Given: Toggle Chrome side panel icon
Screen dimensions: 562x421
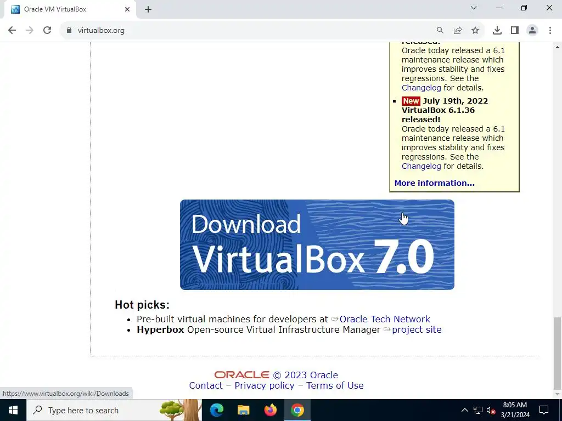Looking at the screenshot, I should pyautogui.click(x=515, y=31).
